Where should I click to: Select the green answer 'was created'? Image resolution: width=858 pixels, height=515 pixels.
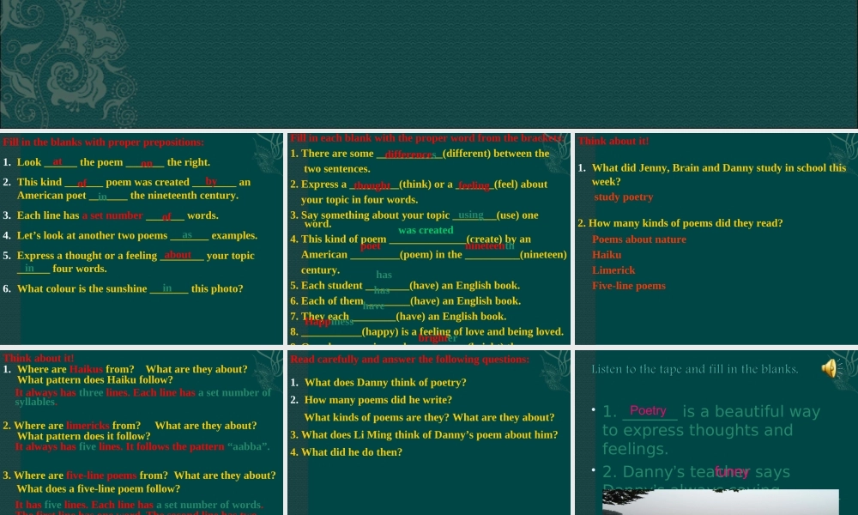coord(426,230)
